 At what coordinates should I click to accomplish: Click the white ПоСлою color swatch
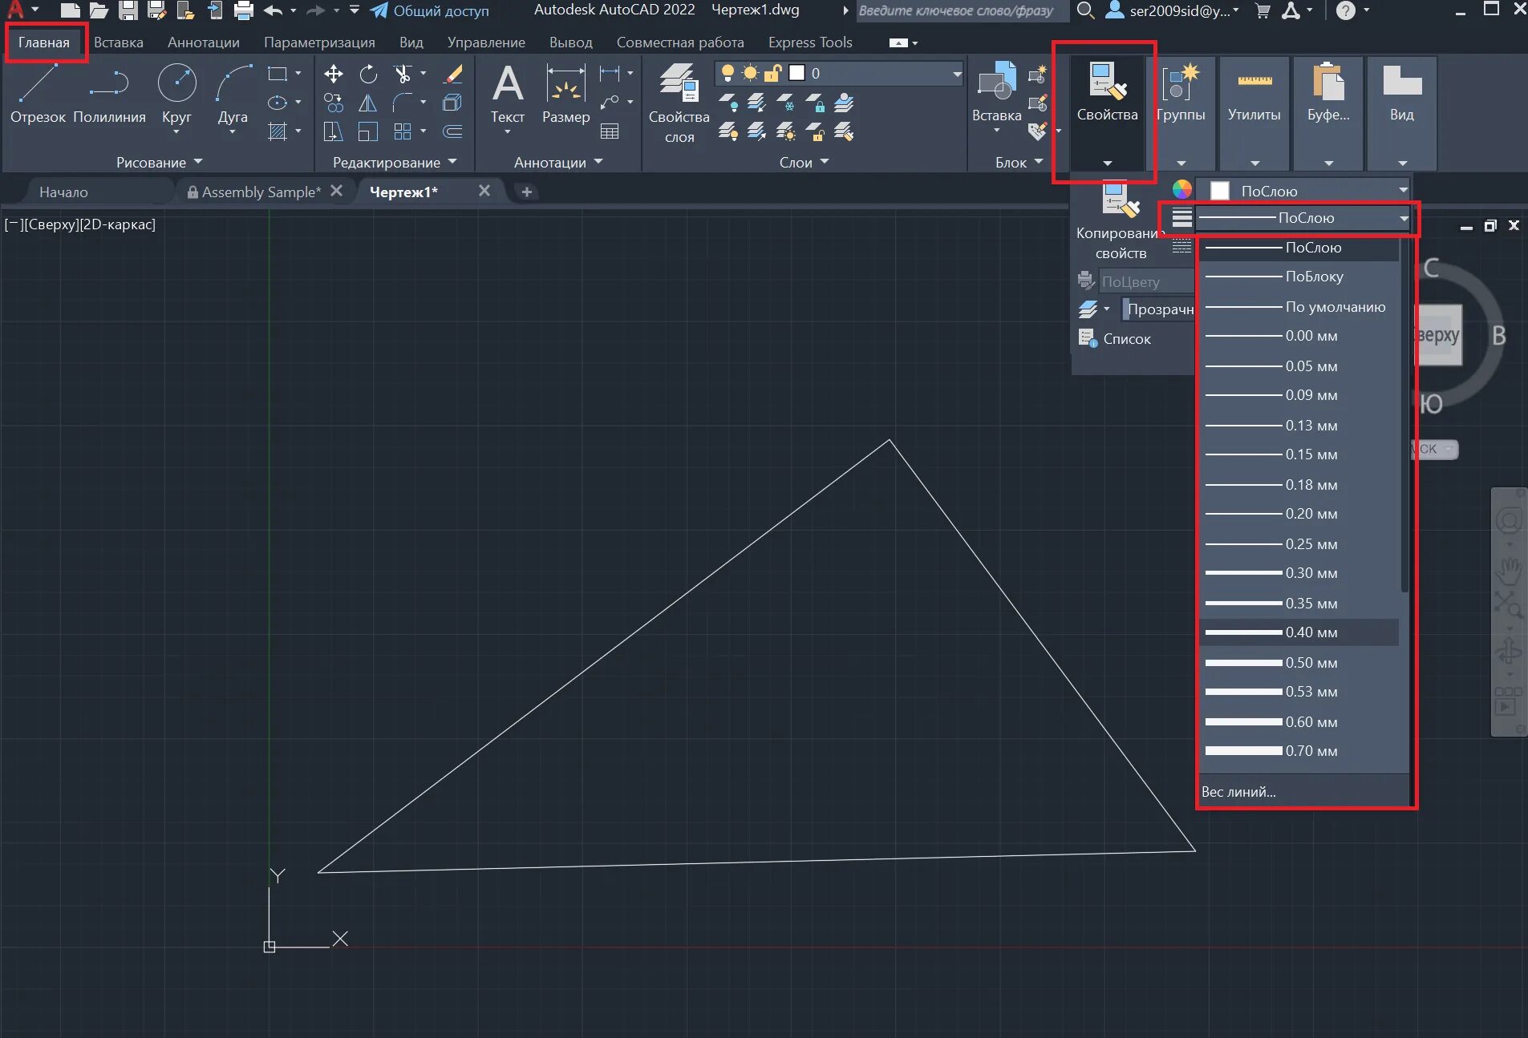pyautogui.click(x=1220, y=191)
